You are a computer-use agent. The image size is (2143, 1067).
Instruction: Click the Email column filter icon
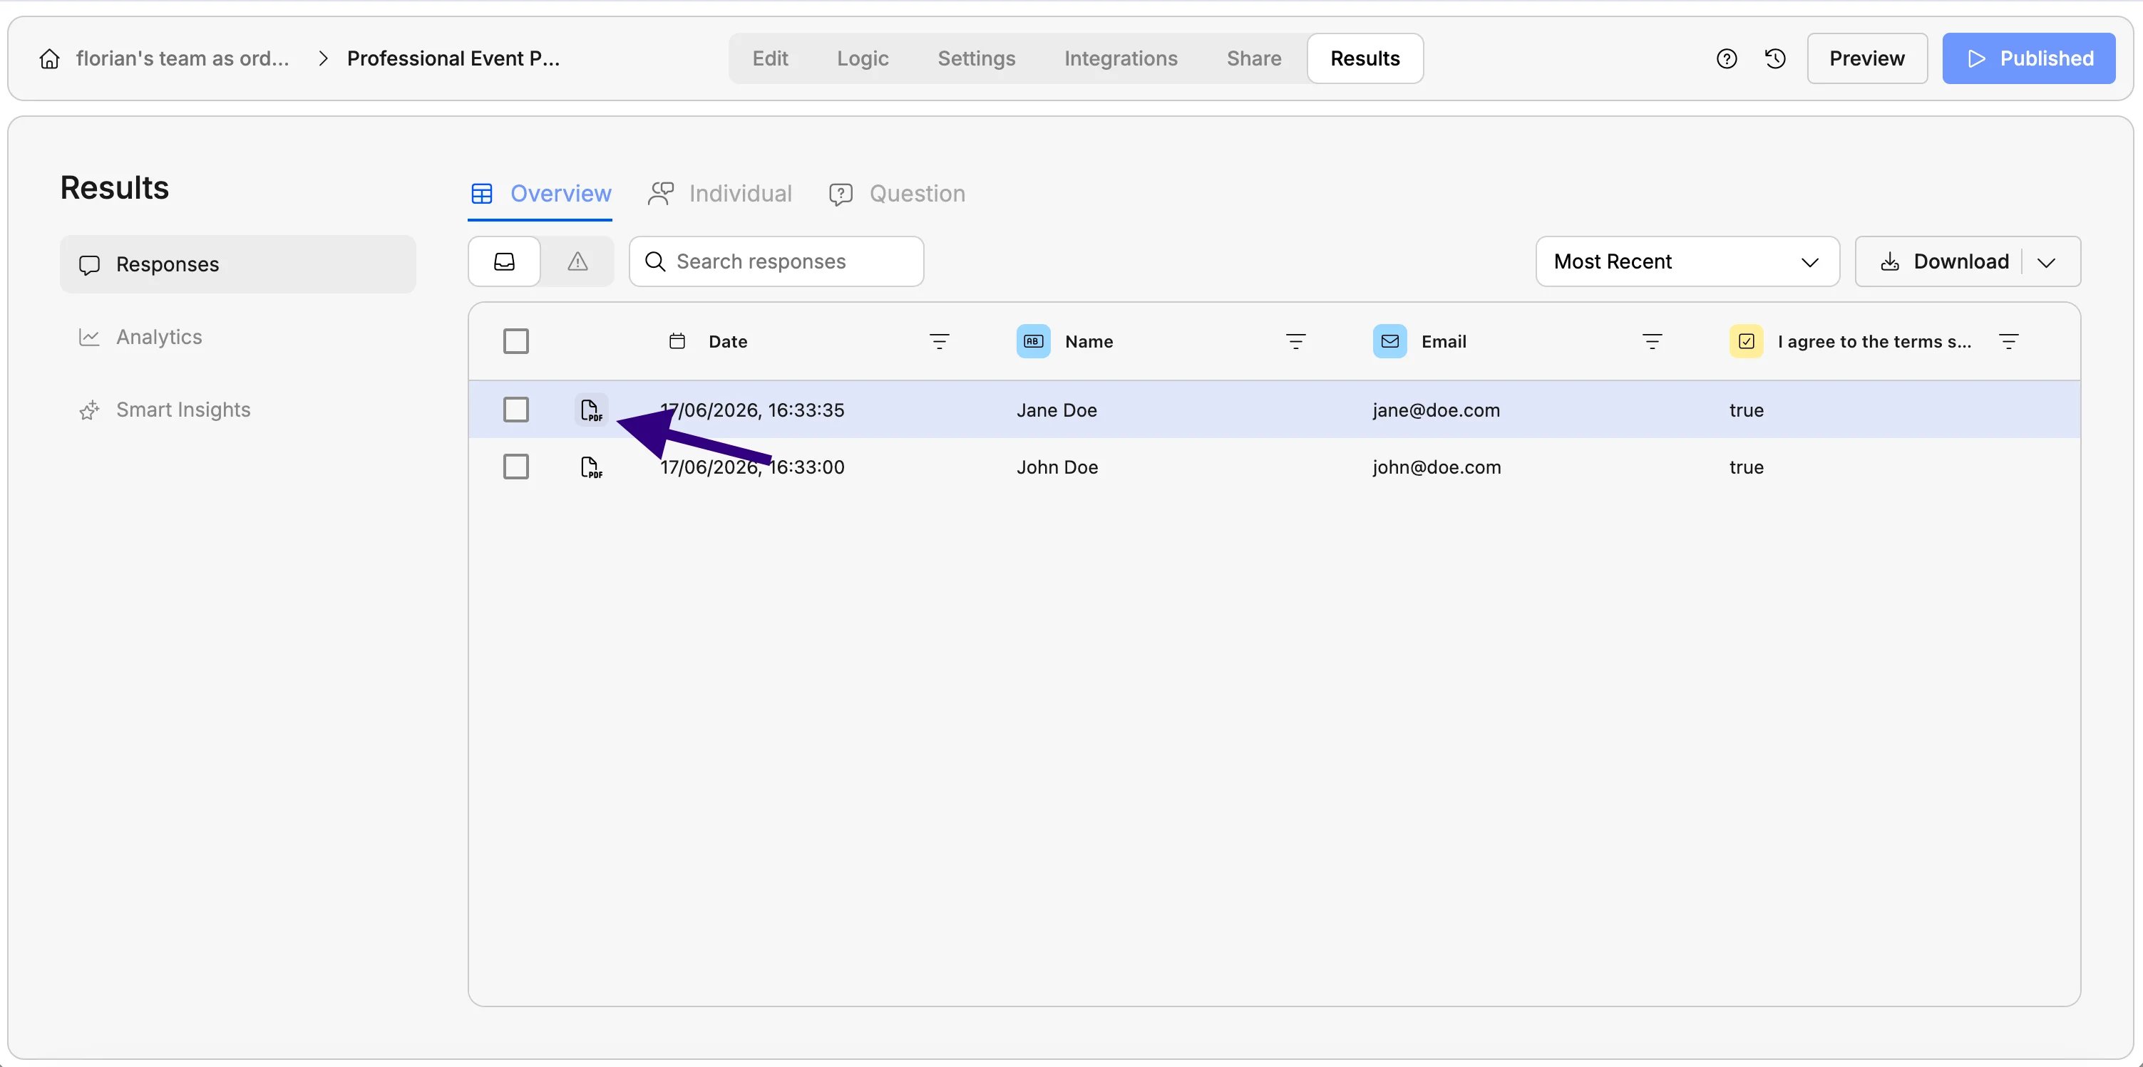click(x=1653, y=342)
